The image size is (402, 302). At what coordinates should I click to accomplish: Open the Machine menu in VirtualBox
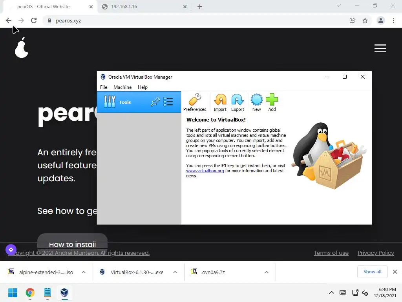[x=122, y=87]
